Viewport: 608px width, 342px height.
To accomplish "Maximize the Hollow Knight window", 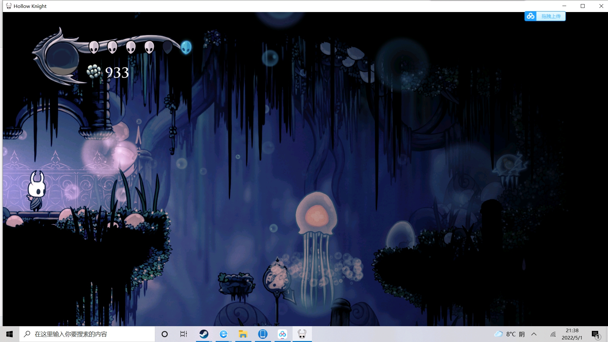I will (x=583, y=6).
